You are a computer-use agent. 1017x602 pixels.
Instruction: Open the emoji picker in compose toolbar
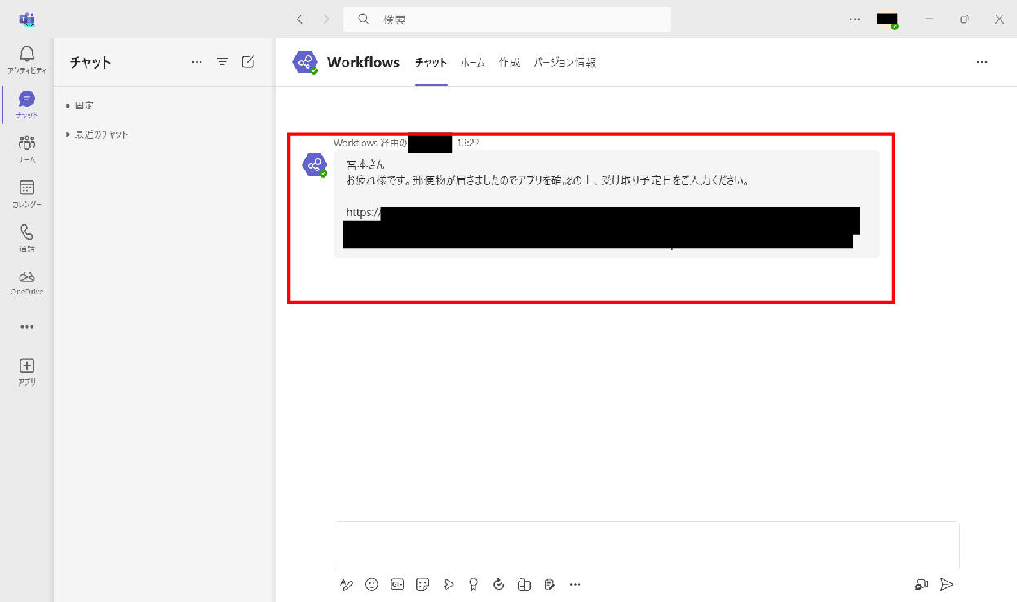pyautogui.click(x=372, y=584)
